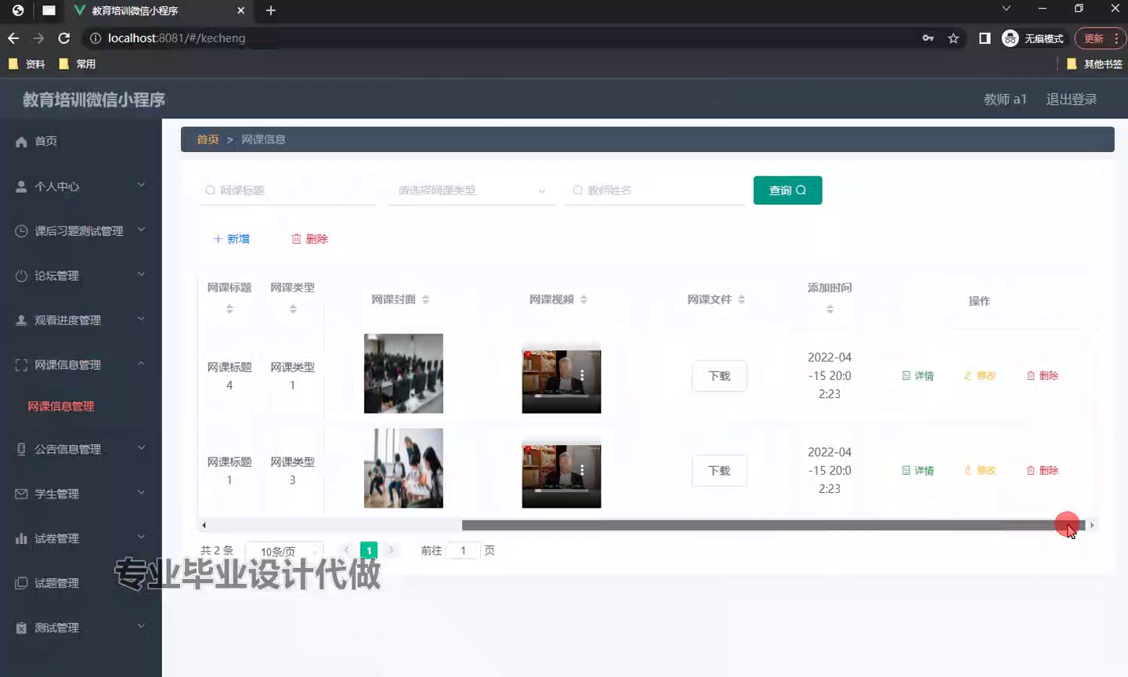Viewport: 1128px width, 677px height.
Task: Expand 观看进度管理 sidebar menu
Action: pyautogui.click(x=81, y=320)
